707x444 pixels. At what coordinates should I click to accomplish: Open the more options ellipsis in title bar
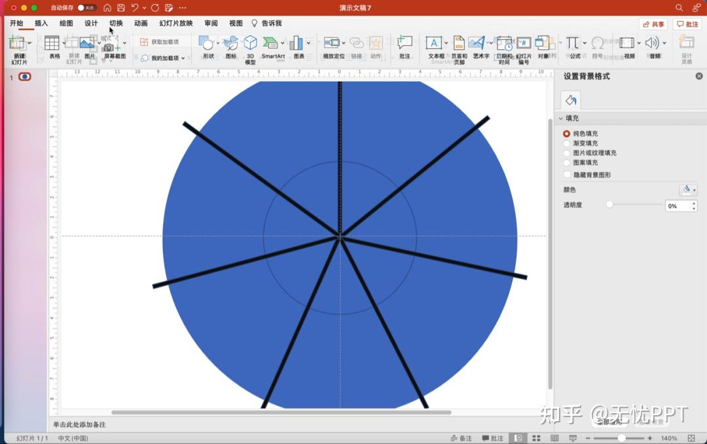coord(183,8)
